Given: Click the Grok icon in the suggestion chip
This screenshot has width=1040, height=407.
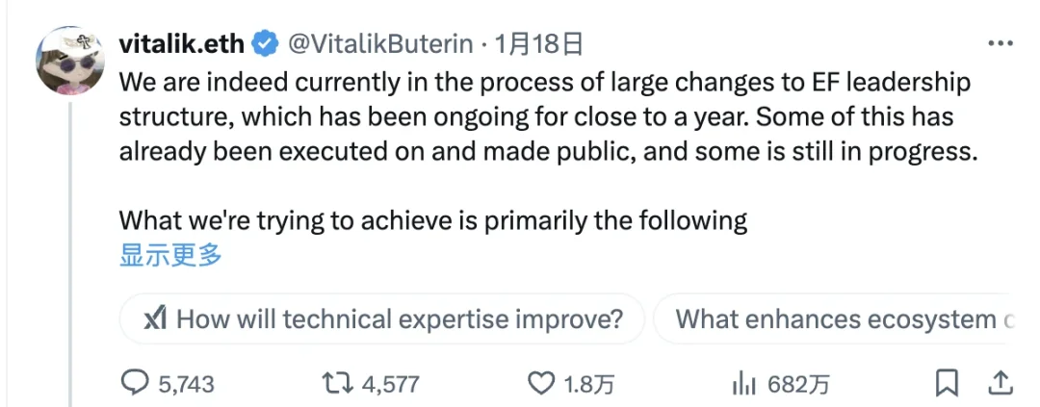Looking at the screenshot, I should click(x=155, y=319).
